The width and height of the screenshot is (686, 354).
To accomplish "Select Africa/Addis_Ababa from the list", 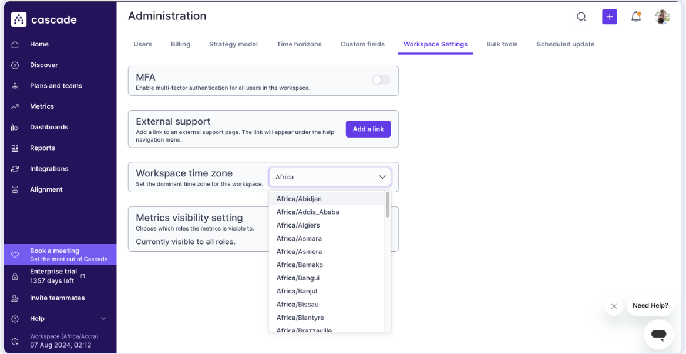I will point(308,212).
